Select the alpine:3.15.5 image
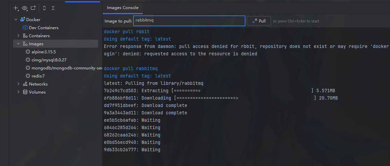390x166 pixels. click(x=44, y=52)
